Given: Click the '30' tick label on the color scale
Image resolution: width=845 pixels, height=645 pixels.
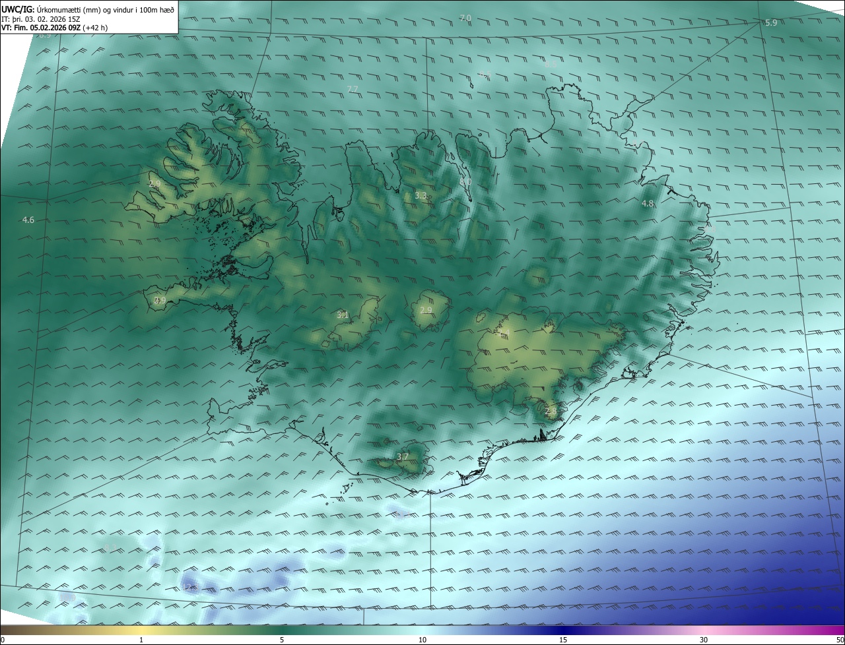Looking at the screenshot, I should (x=704, y=640).
